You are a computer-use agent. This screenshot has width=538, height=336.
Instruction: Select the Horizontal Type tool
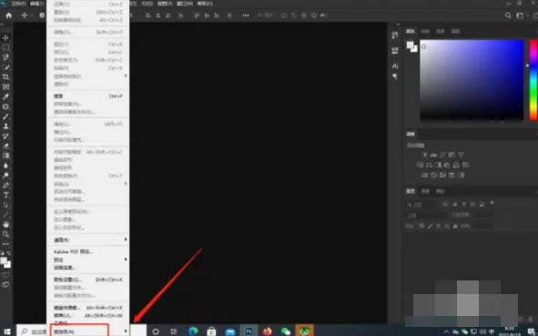(5, 195)
